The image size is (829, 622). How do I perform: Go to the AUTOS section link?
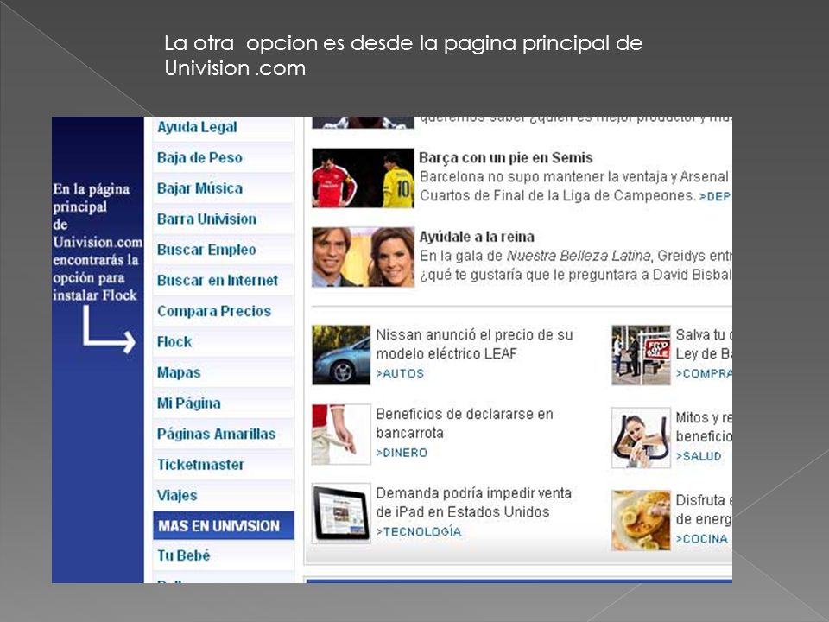[x=400, y=374]
